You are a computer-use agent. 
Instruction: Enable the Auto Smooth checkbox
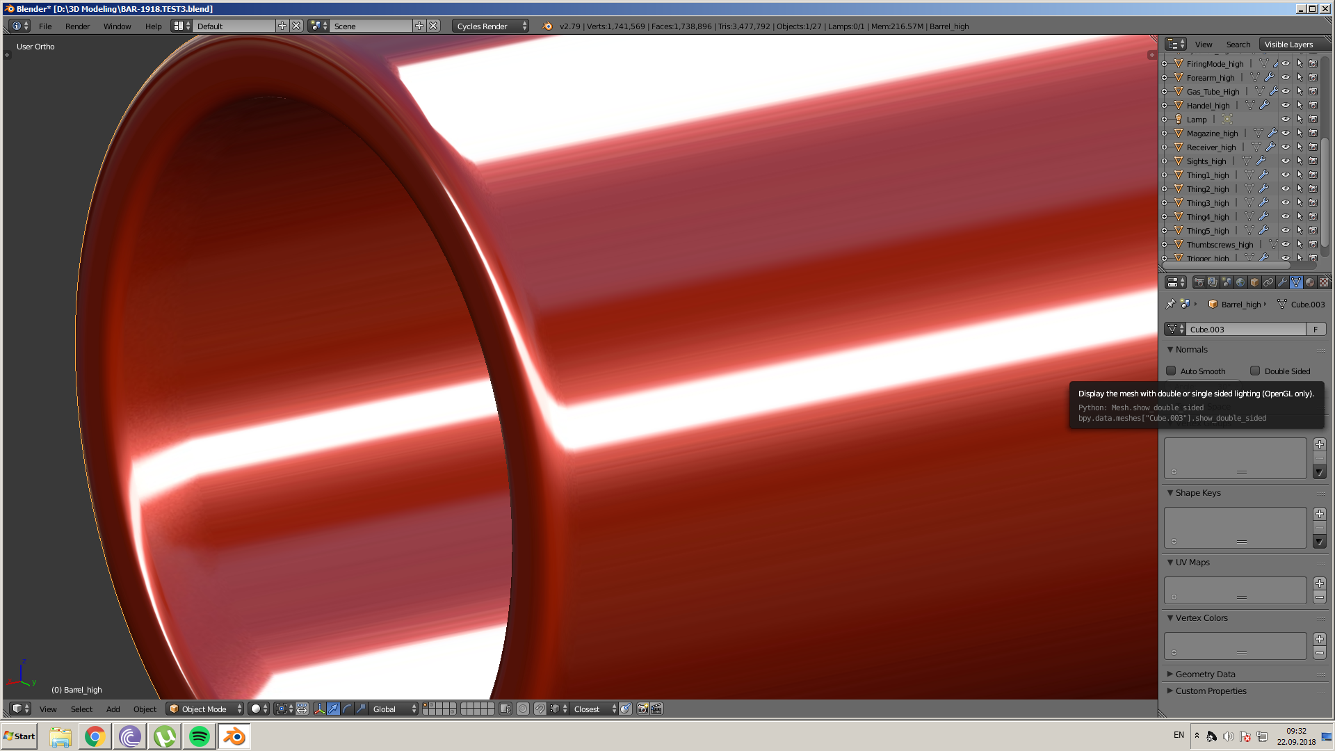(1172, 371)
